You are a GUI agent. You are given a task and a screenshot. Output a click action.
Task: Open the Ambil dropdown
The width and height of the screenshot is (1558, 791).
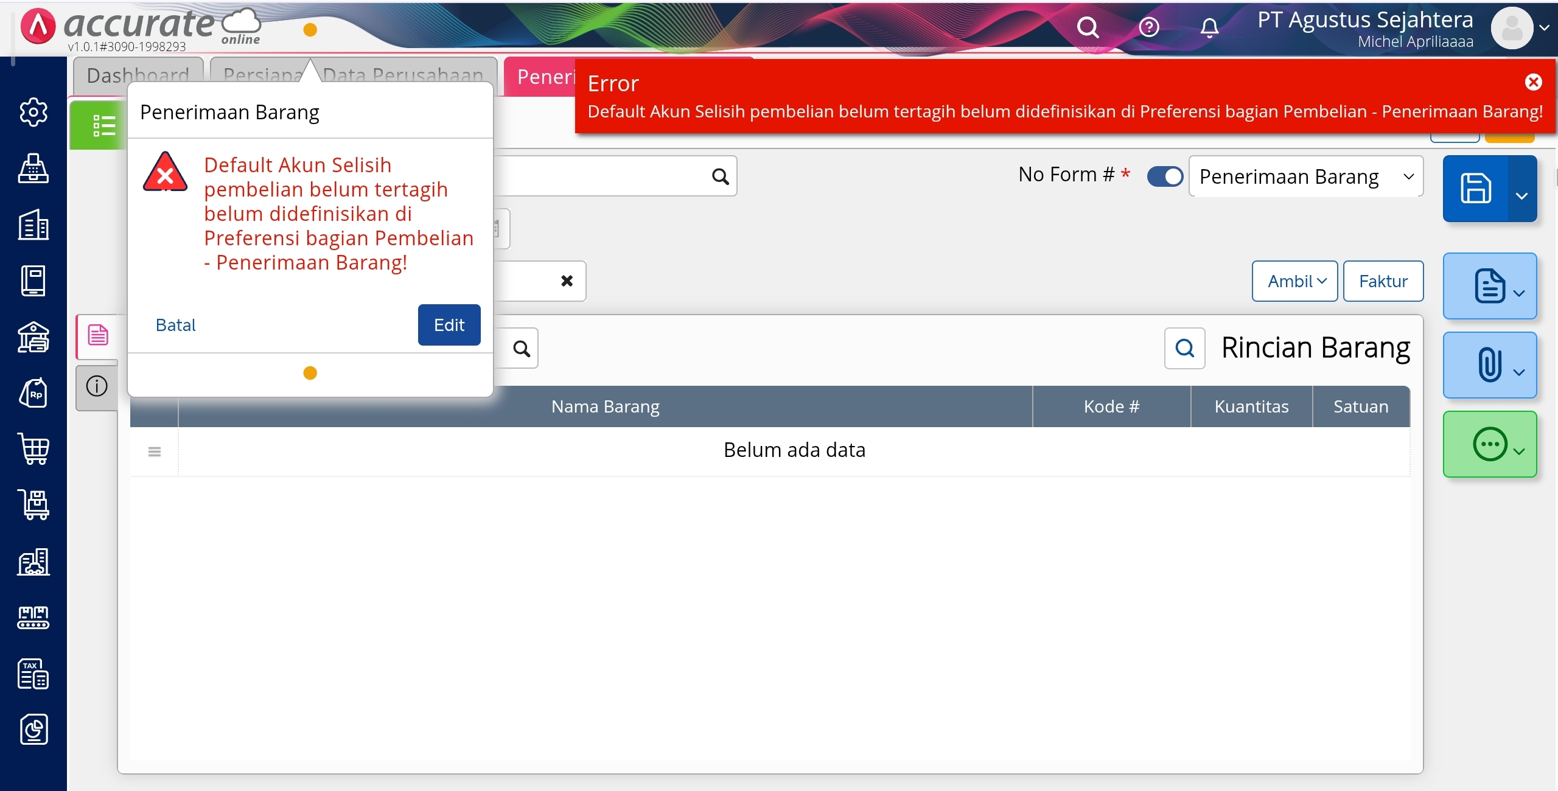1294,281
